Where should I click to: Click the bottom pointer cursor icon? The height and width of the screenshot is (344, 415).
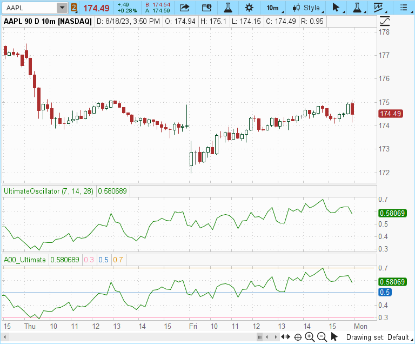(x=334, y=337)
